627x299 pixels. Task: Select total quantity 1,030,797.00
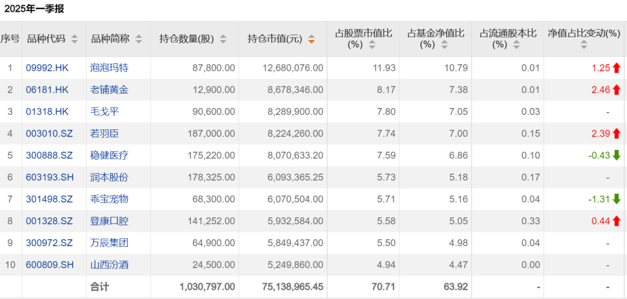tap(207, 287)
